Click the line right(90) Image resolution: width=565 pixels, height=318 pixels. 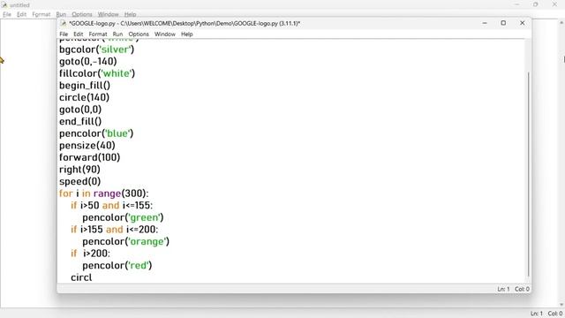pos(79,170)
